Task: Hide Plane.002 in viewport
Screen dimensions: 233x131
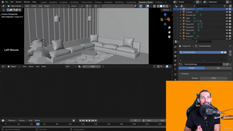Action: 227,27
